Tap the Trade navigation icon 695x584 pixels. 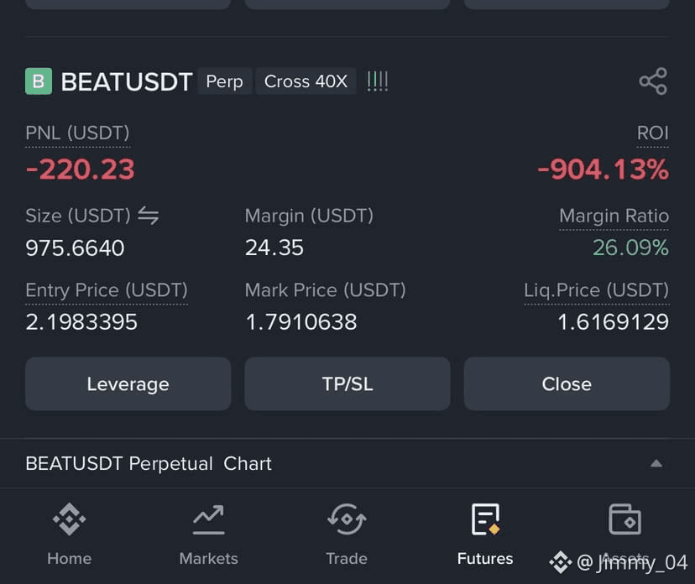coord(347,519)
